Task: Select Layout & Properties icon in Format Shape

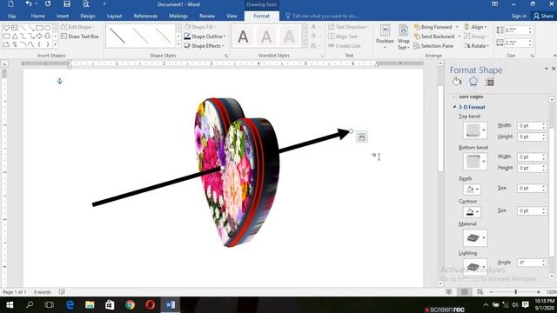Action: (x=489, y=82)
